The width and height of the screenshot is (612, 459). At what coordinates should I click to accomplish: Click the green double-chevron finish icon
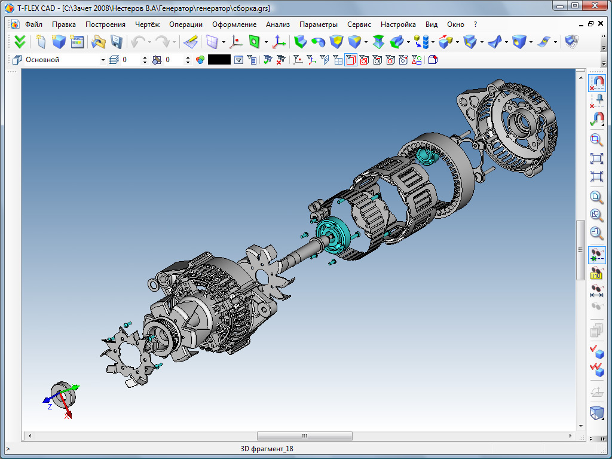(x=20, y=42)
